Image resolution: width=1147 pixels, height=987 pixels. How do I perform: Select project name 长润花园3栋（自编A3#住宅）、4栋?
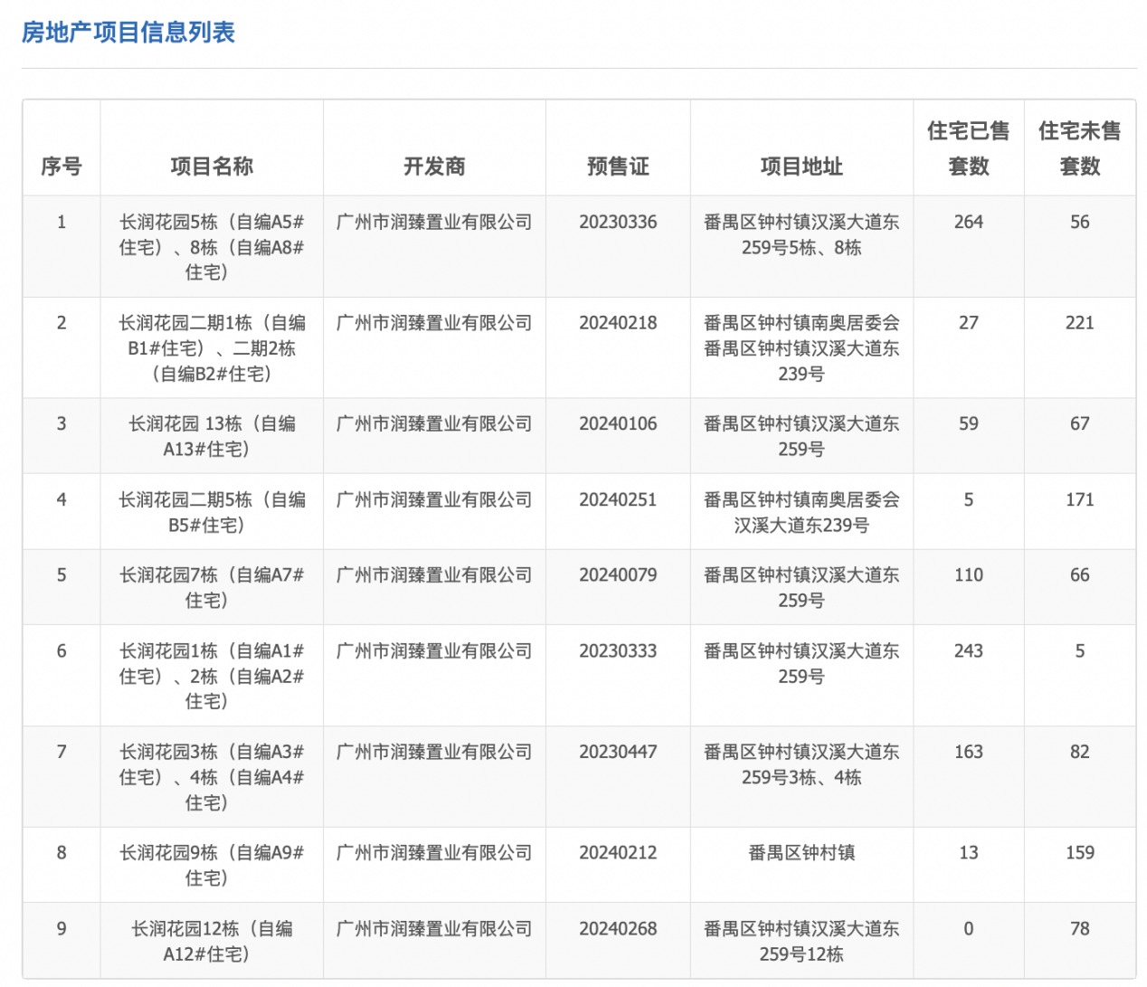click(212, 777)
